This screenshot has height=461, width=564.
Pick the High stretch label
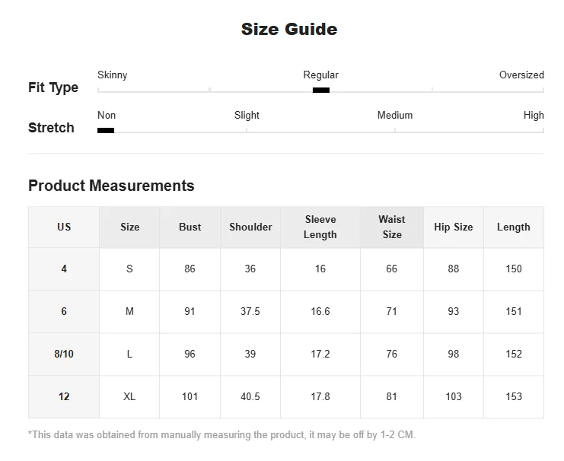(x=534, y=116)
